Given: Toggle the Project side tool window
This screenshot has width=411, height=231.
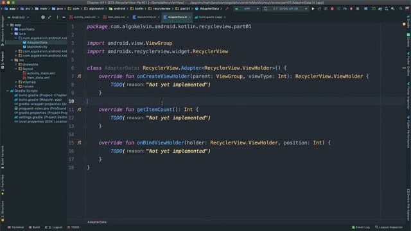Looking at the screenshot, I should [x=3, y=60].
